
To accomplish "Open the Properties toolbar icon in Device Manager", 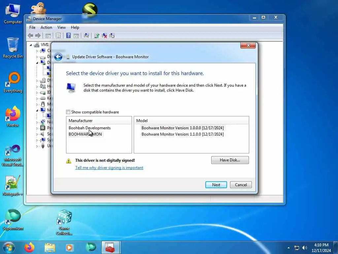I will coord(58,36).
